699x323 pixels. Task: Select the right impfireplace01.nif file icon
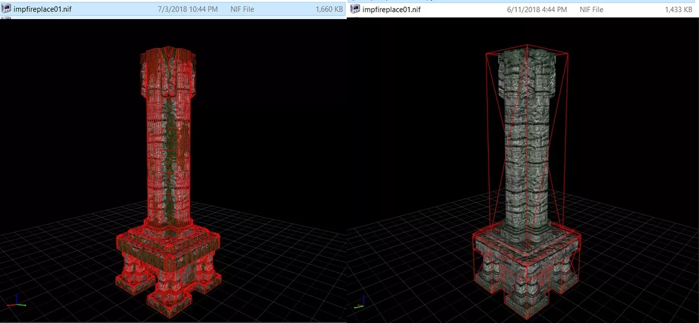click(355, 9)
